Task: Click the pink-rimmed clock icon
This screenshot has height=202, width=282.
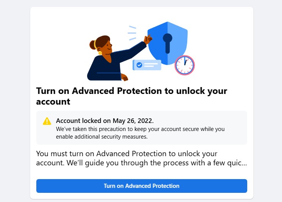Action: tap(185, 65)
